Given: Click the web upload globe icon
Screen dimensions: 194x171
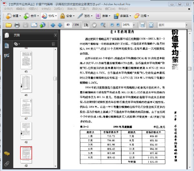Looking at the screenshot, I should coord(42,25).
